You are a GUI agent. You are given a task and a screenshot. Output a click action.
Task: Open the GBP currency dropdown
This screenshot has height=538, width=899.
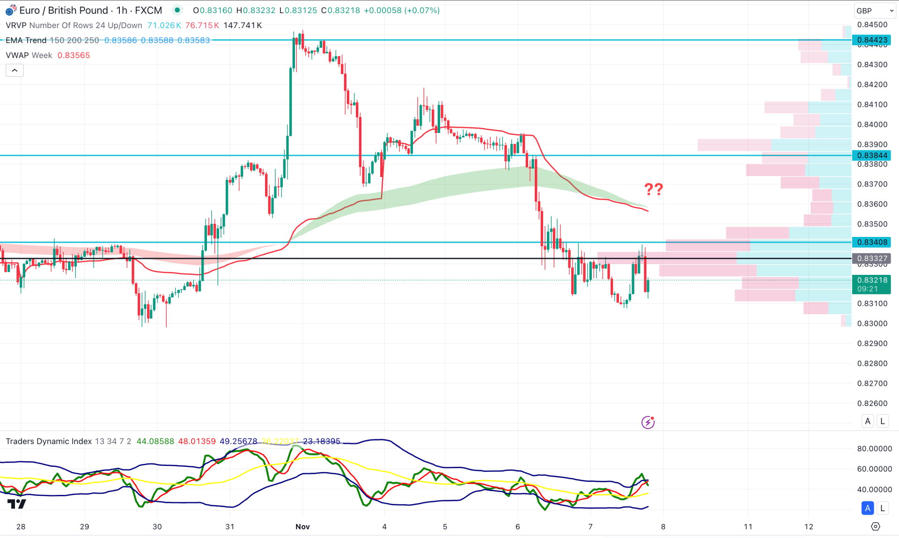875,10
